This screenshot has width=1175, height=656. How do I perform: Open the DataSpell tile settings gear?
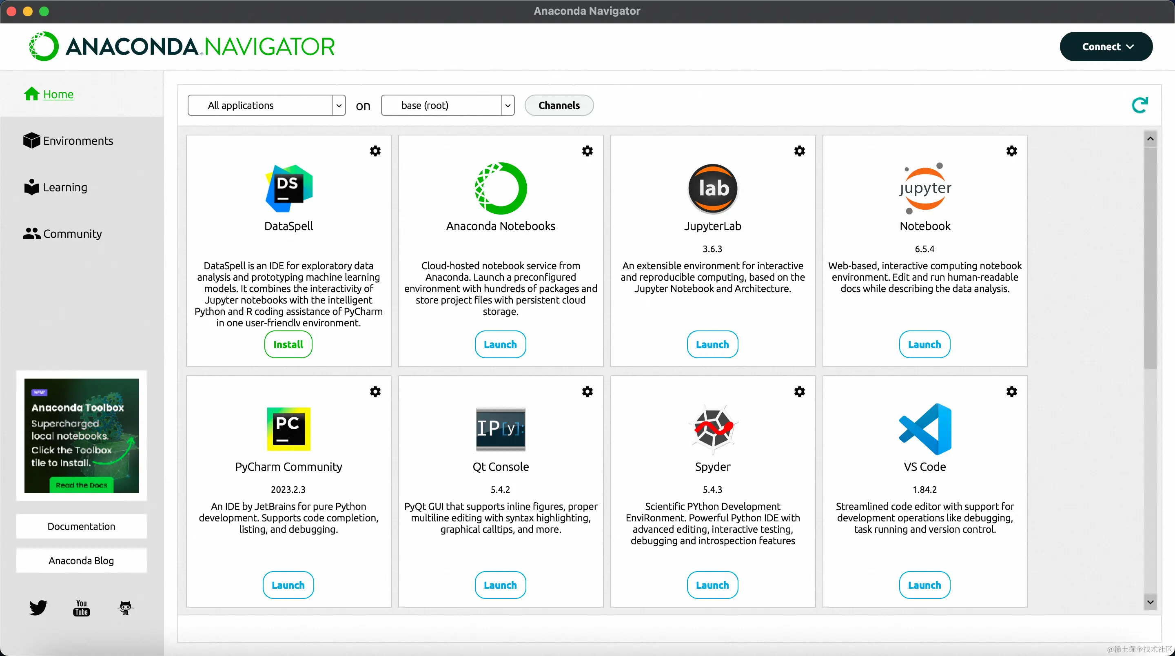point(375,151)
